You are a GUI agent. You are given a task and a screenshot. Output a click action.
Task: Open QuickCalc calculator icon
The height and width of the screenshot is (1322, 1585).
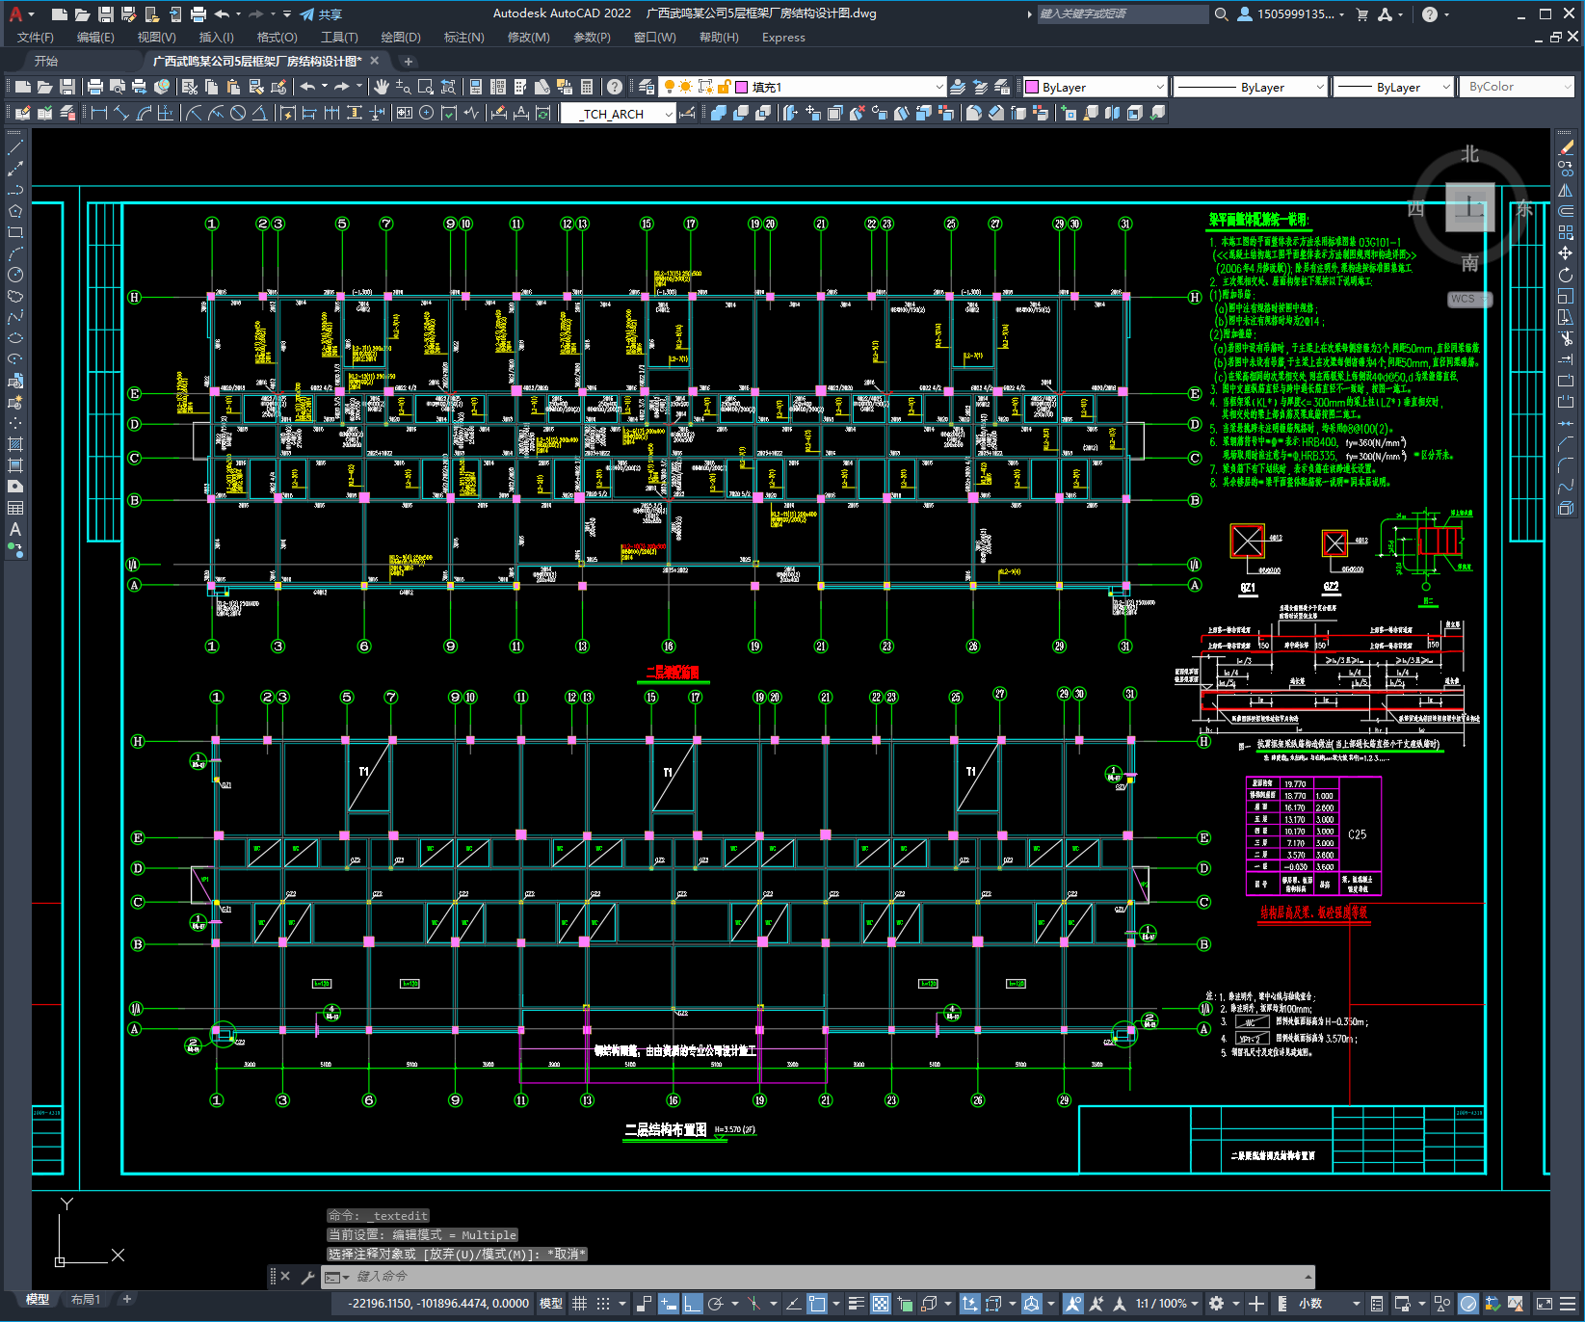pos(587,87)
